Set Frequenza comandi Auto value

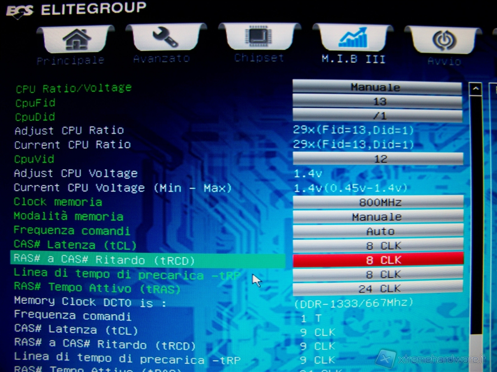pos(378,231)
